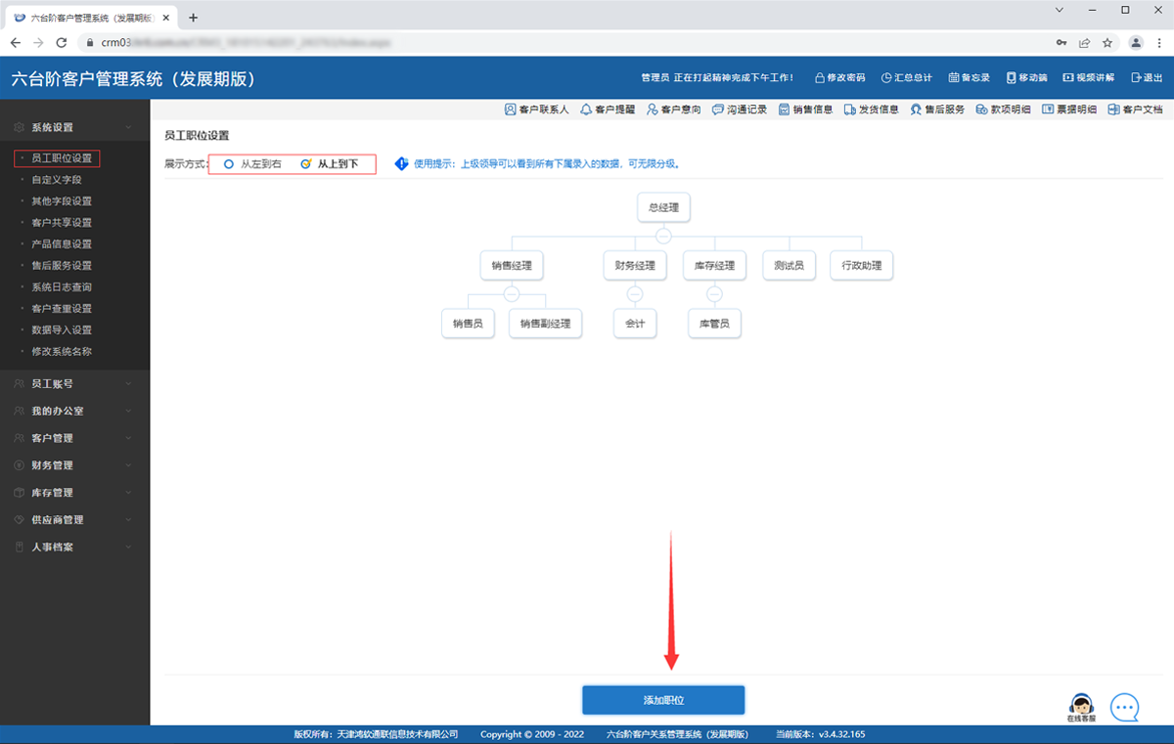1174x744 pixels.
Task: Open the browser three-dot menu
Action: [x=1158, y=43]
